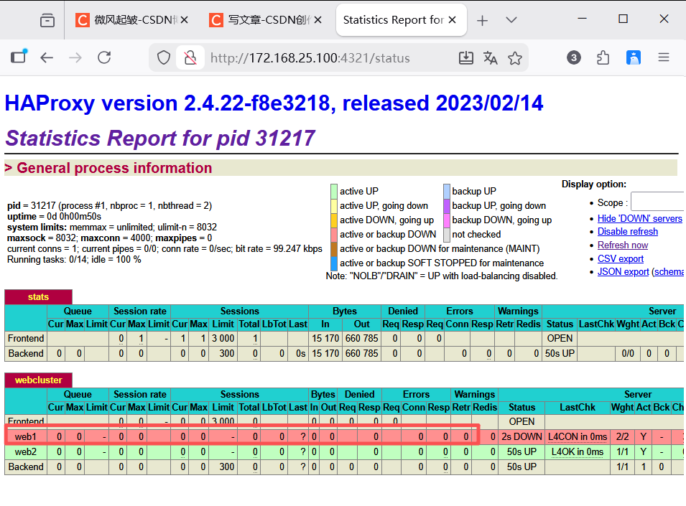
Task: Click the stats Frontend row label
Action: 26,338
